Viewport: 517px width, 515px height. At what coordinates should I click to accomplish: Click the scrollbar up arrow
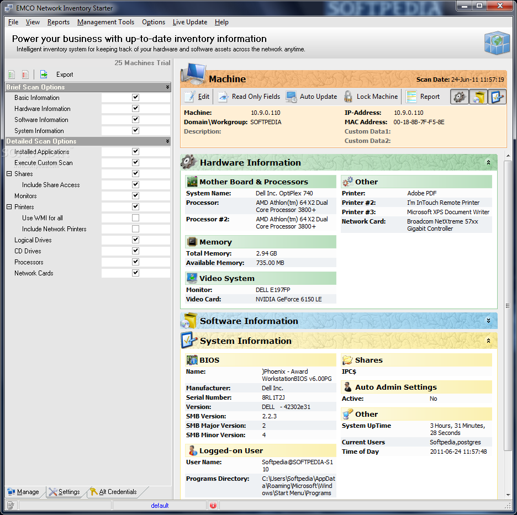point(508,156)
